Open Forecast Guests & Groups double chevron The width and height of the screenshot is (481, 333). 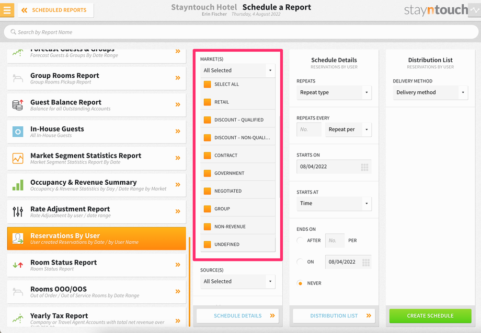[178, 52]
